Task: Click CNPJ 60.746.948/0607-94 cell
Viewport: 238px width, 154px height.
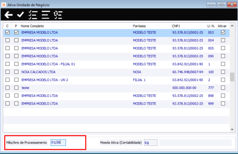Action: point(188,72)
